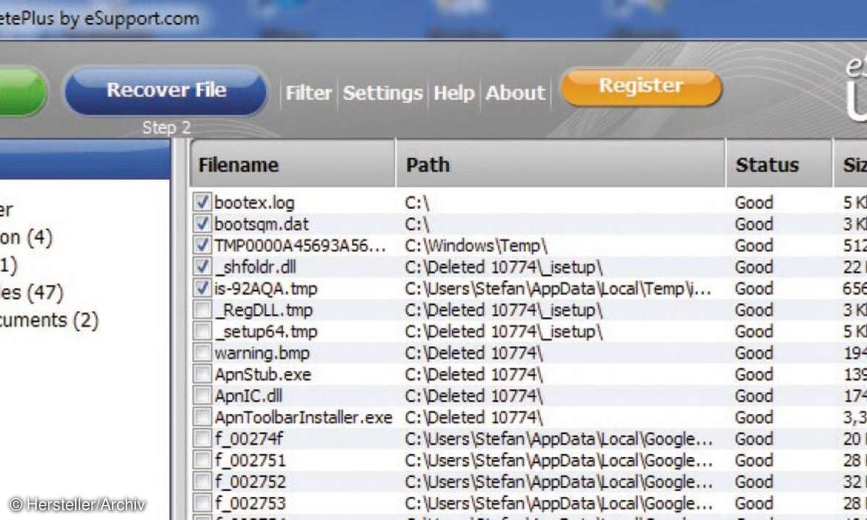Image resolution: width=867 pixels, height=520 pixels.
Task: Select the ApnIC.dll filename
Action: (x=248, y=396)
